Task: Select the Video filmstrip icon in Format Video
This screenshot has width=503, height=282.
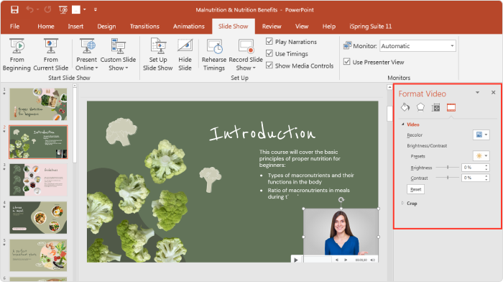Action: pos(451,107)
